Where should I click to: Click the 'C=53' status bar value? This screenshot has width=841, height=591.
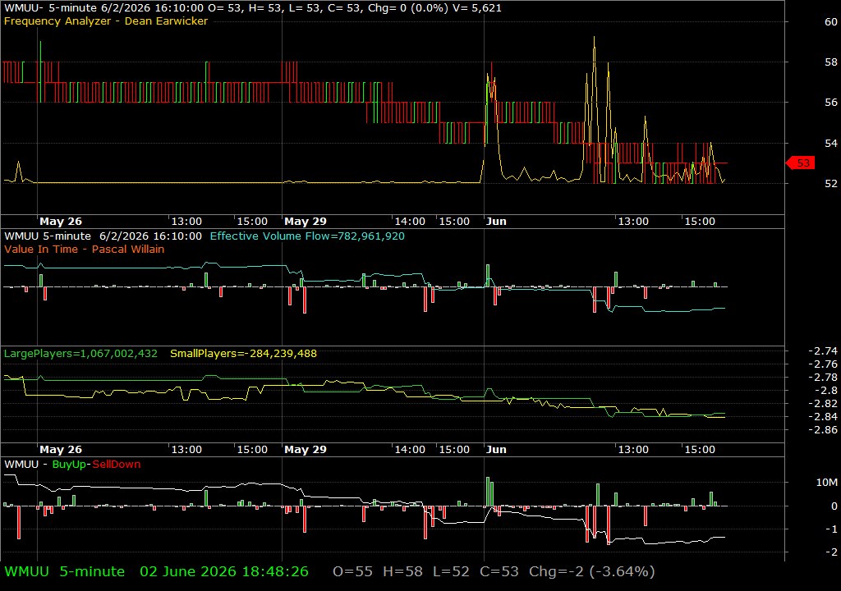[x=499, y=571]
